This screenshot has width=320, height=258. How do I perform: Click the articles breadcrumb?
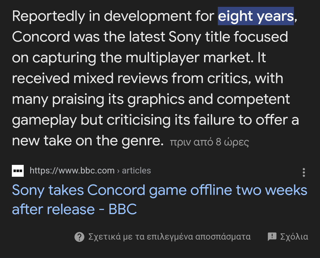click(136, 171)
